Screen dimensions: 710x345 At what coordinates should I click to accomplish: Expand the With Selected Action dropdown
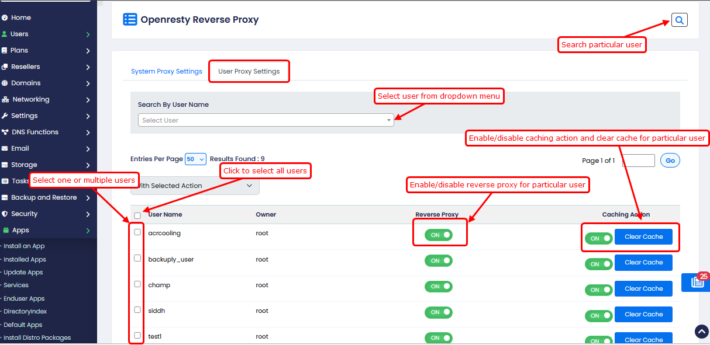click(x=195, y=186)
